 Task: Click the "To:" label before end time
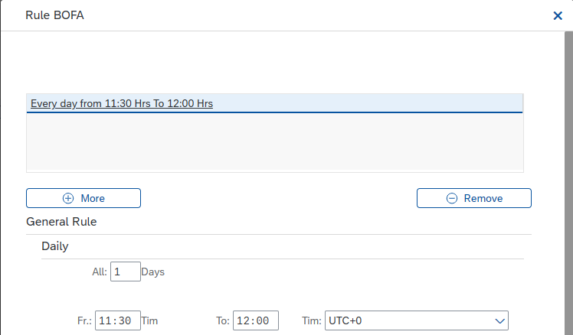(223, 320)
